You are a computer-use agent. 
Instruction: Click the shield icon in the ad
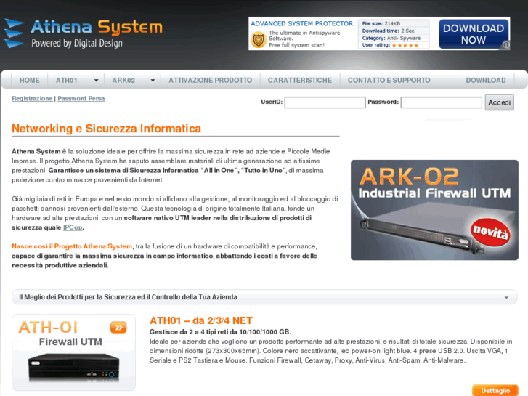pyautogui.click(x=259, y=40)
